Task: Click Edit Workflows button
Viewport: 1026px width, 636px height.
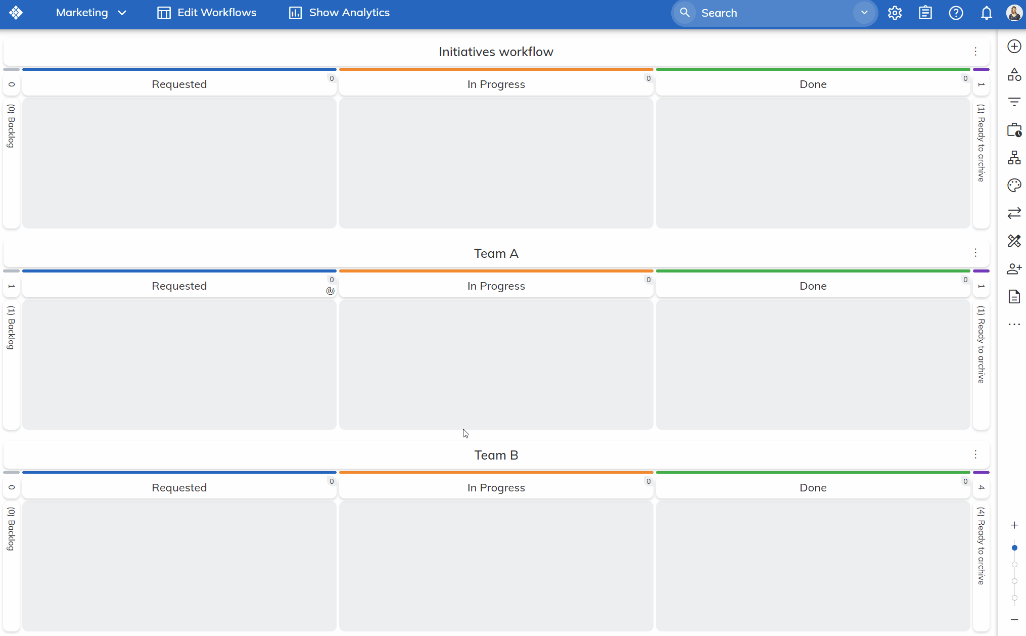Action: click(x=207, y=13)
